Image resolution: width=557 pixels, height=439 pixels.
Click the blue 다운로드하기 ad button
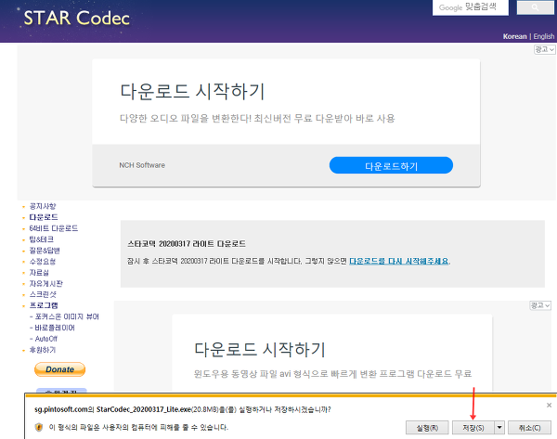click(x=391, y=165)
